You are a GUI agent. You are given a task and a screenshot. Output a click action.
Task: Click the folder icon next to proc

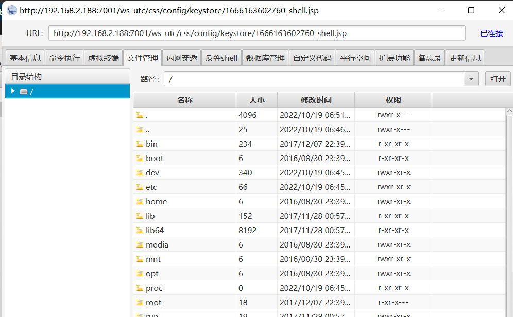[x=140, y=288]
